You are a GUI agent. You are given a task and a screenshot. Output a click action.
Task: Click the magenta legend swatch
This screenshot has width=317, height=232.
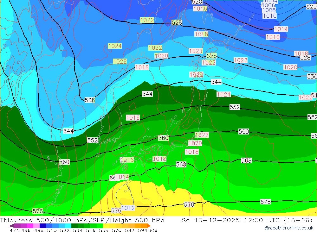[30, 226]
